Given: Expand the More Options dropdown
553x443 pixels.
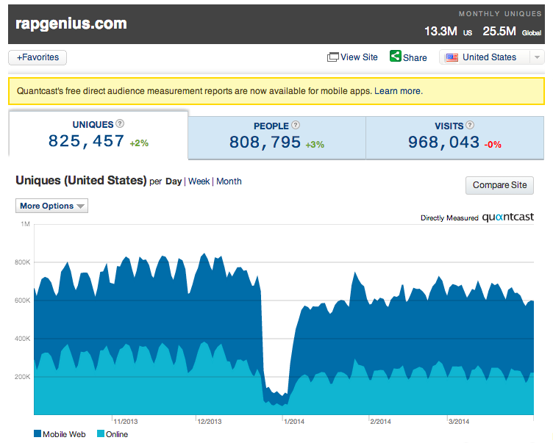Looking at the screenshot, I should 51,206.
